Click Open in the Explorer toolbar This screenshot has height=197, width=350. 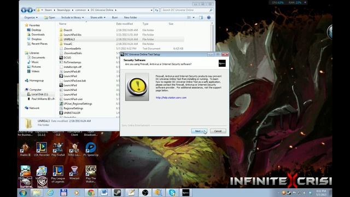(50, 18)
